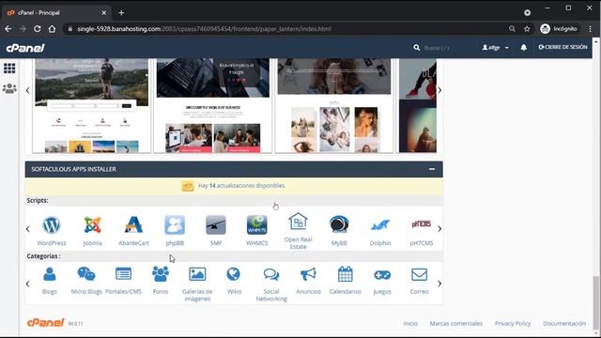Show previous templates in carousel
Viewport: 601px width, 338px height.
click(27, 90)
